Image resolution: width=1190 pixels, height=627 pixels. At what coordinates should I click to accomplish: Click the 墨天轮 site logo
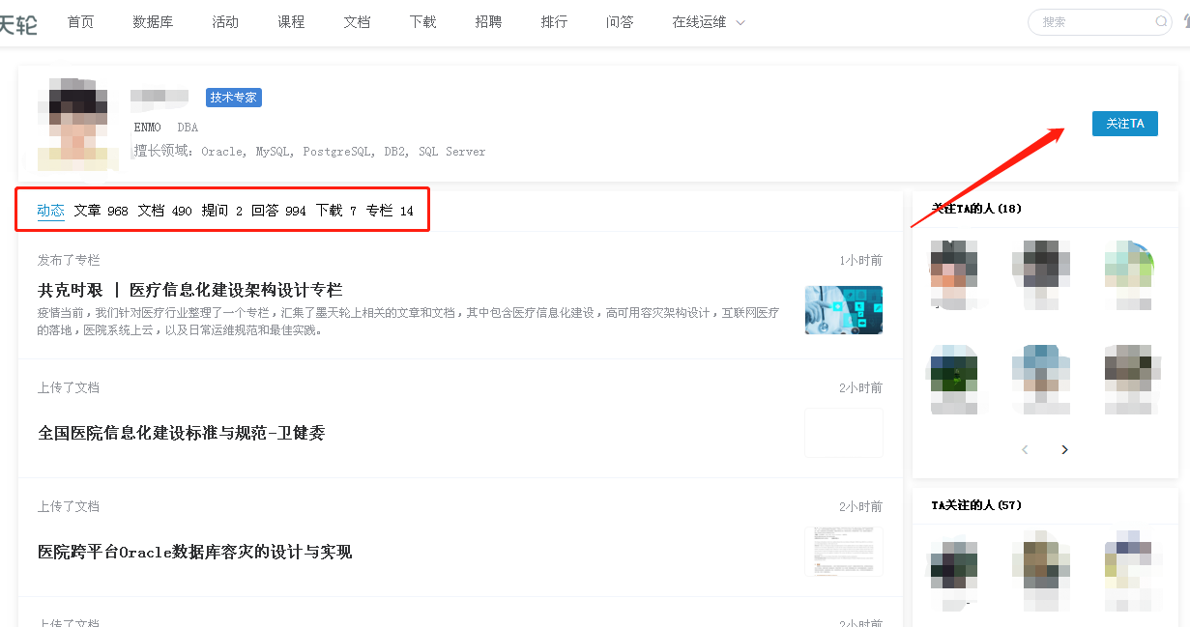pyautogui.click(x=19, y=21)
